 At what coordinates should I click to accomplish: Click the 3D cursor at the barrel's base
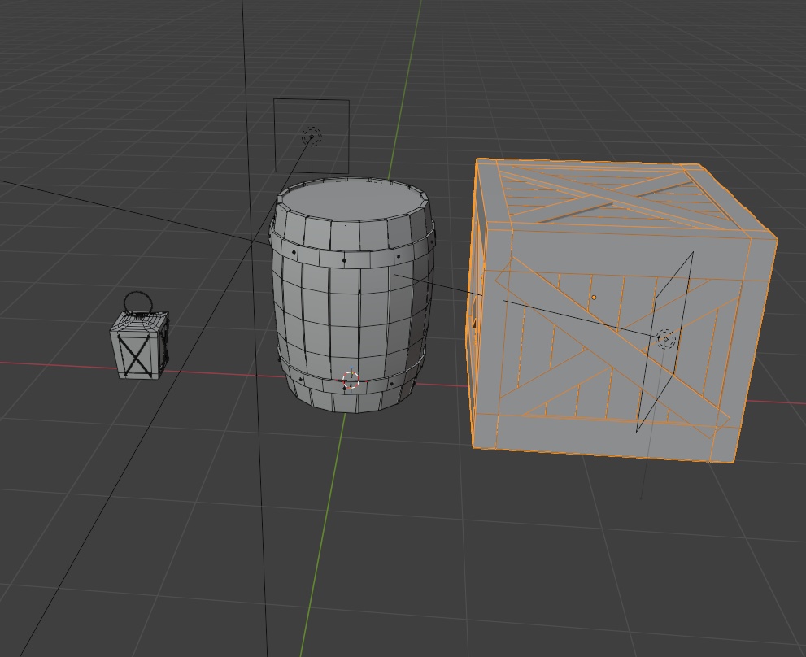351,381
